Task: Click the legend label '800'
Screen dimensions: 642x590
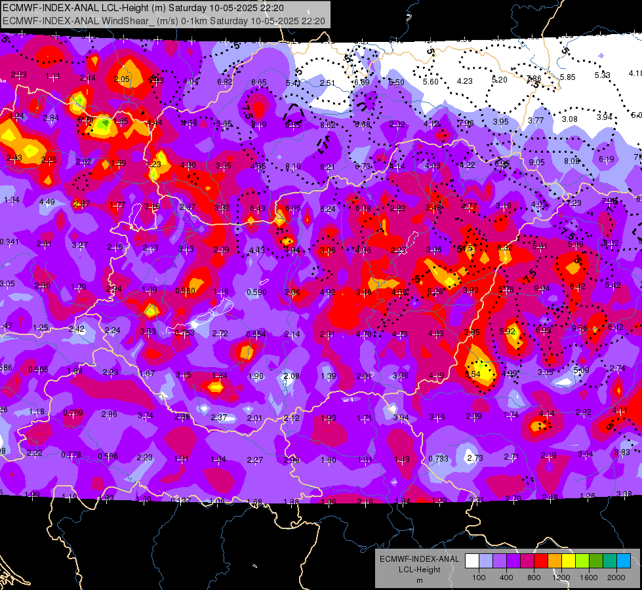Action: (534, 578)
